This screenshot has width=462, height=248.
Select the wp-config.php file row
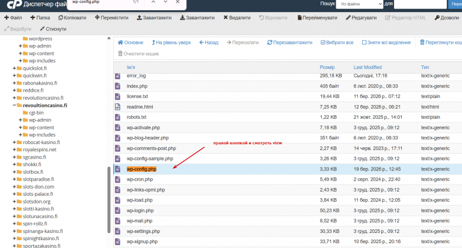tap(288, 169)
